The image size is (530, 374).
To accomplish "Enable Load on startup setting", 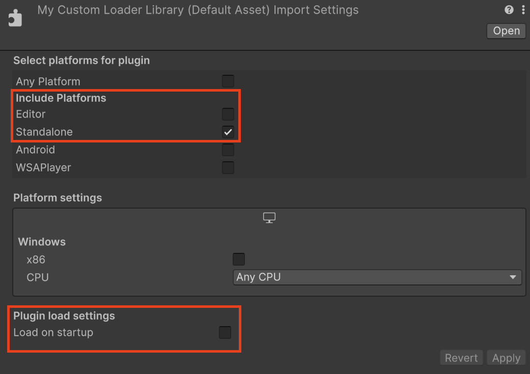I will [225, 332].
